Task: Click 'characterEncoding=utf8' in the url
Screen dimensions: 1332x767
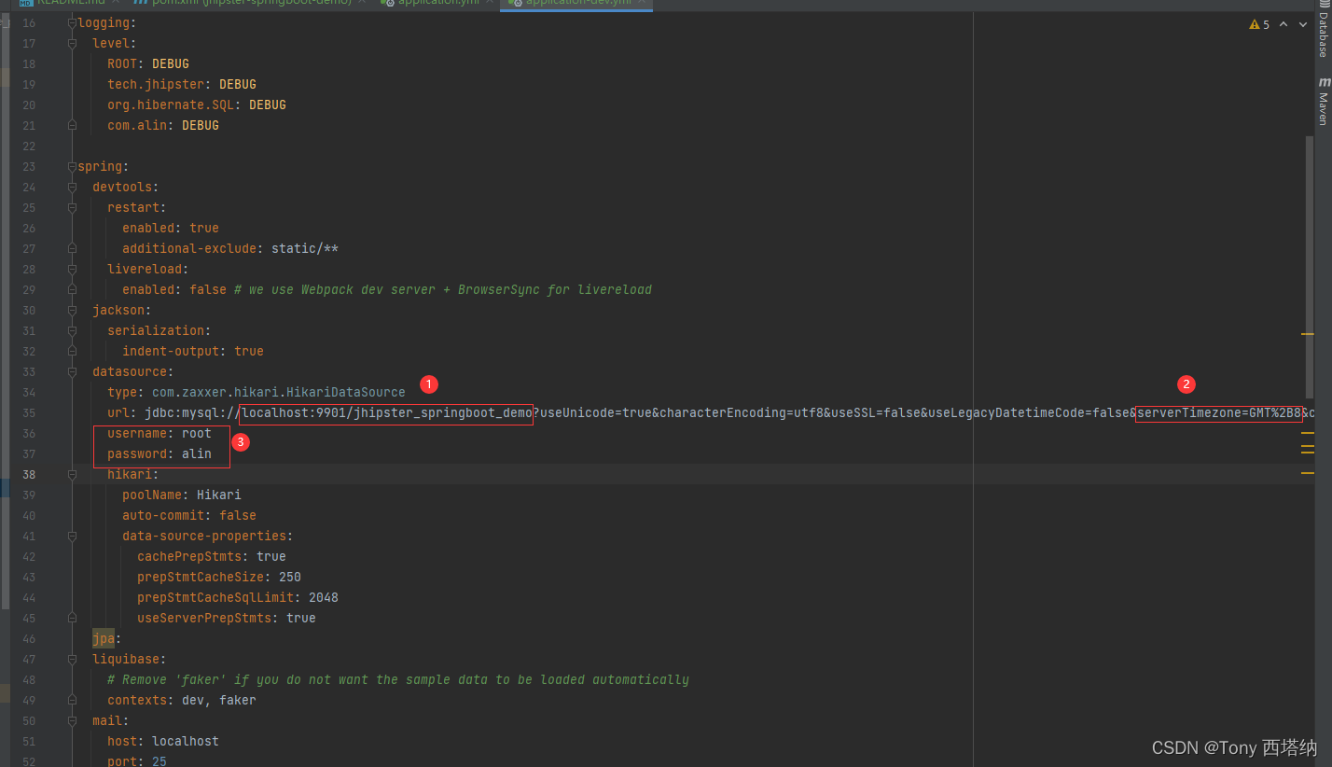Action: [742, 413]
